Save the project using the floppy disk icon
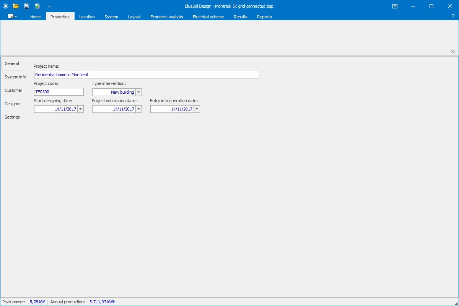459x306 pixels. pyautogui.click(x=26, y=6)
